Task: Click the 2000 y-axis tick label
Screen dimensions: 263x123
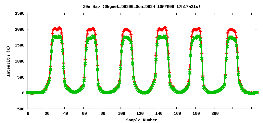Action: point(20,29)
